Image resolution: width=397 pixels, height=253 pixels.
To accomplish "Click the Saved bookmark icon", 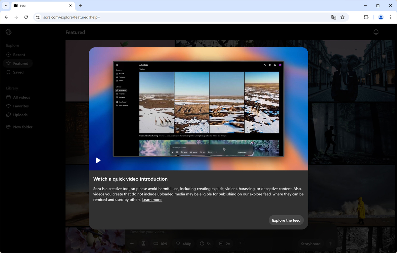I will [x=9, y=72].
